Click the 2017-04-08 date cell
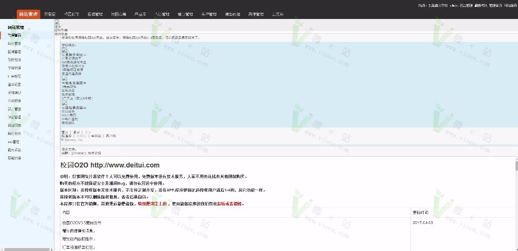The image size is (518, 251). pos(423,223)
